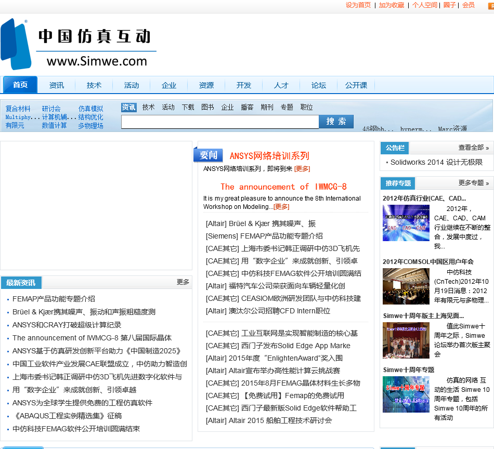Click the 设为首页 top link
The width and height of the screenshot is (494, 449).
click(x=358, y=5)
